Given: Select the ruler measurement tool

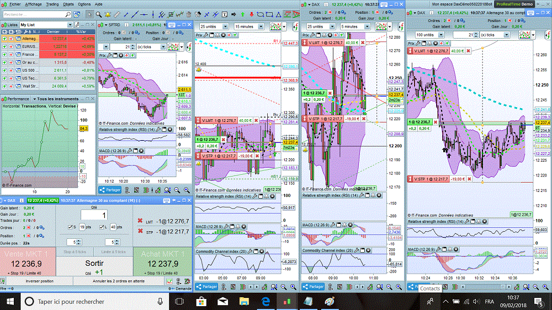Looking at the screenshot, I should 117,14.
